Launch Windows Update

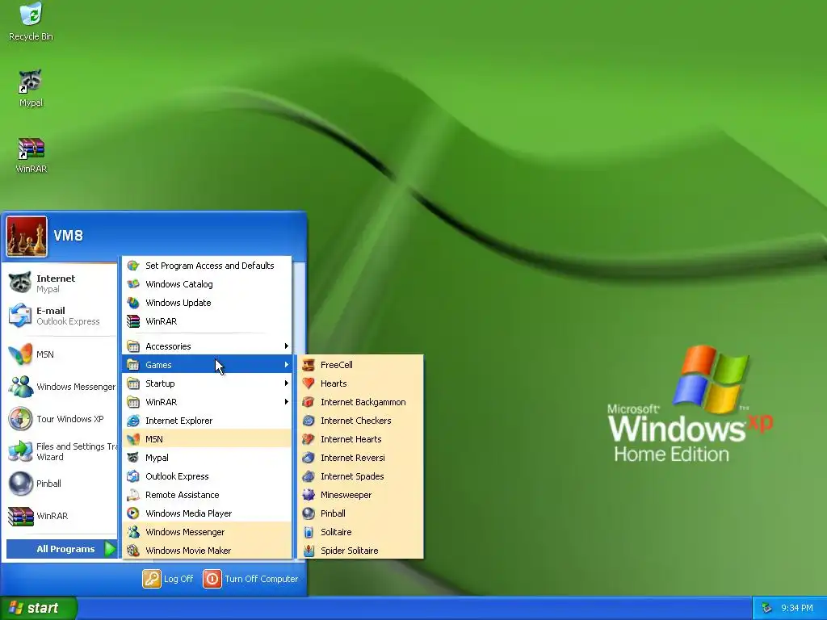(207, 303)
